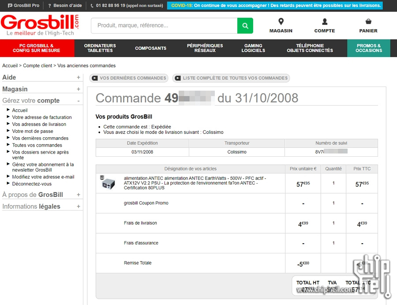Click the Remise Totale row label
Image resolution: width=397 pixels, height=305 pixels.
(138, 263)
